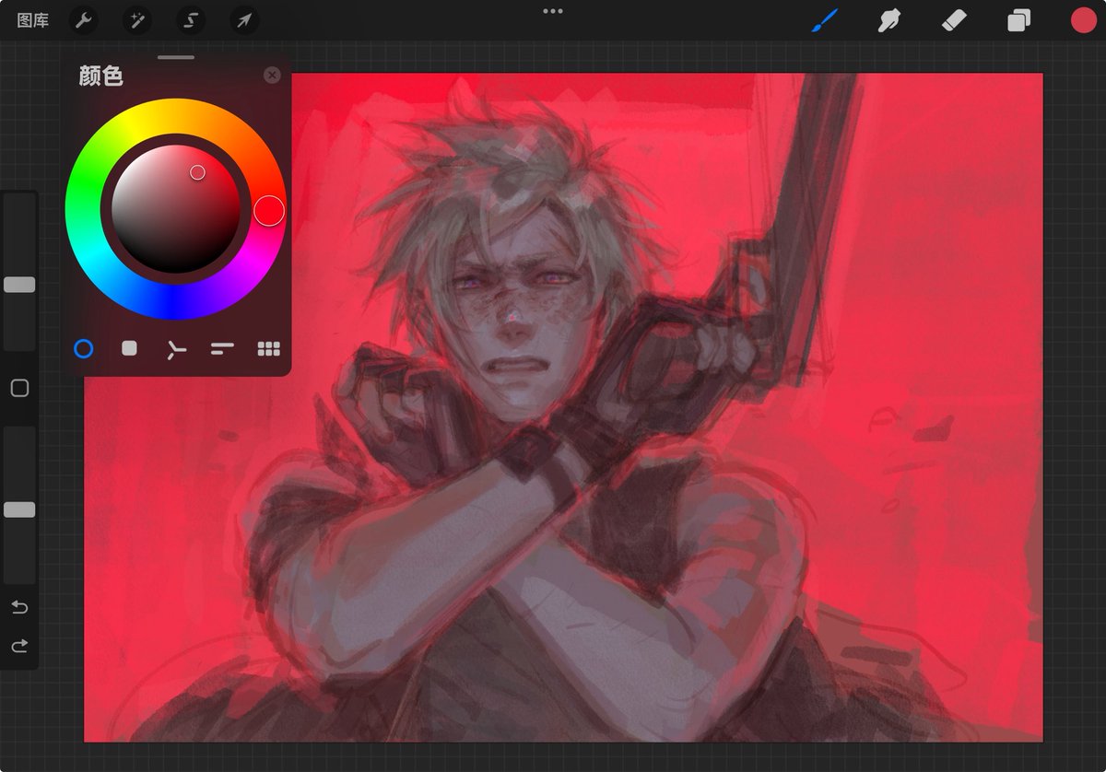Image resolution: width=1106 pixels, height=772 pixels.
Task: Select the Eraser tool
Action: click(954, 20)
